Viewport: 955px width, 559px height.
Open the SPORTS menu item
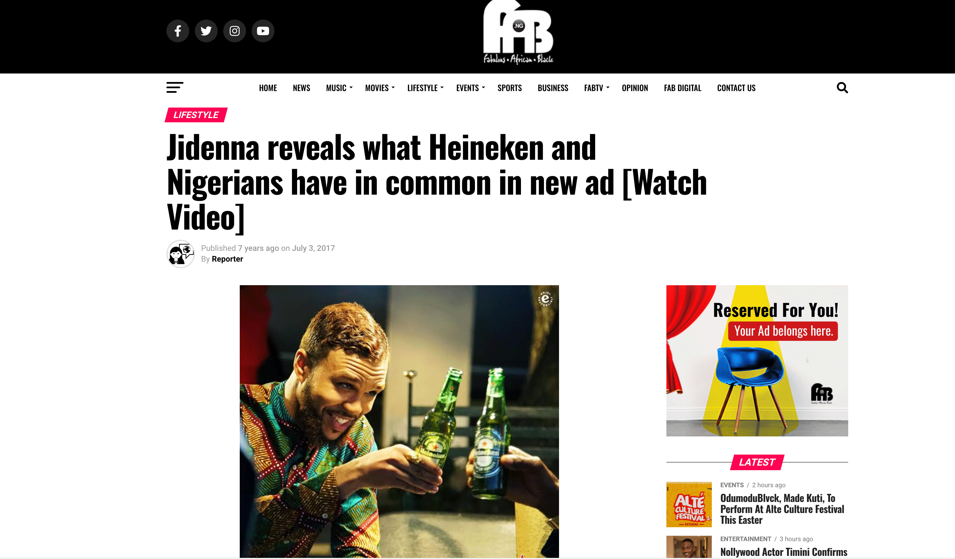pos(509,88)
